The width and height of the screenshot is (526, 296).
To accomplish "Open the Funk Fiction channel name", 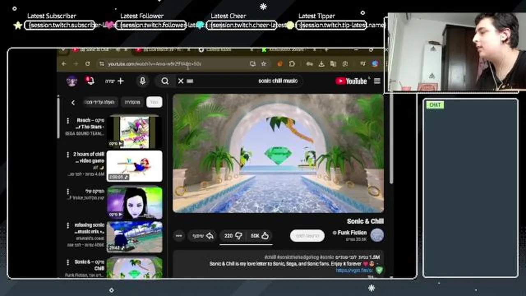I will (x=352, y=232).
